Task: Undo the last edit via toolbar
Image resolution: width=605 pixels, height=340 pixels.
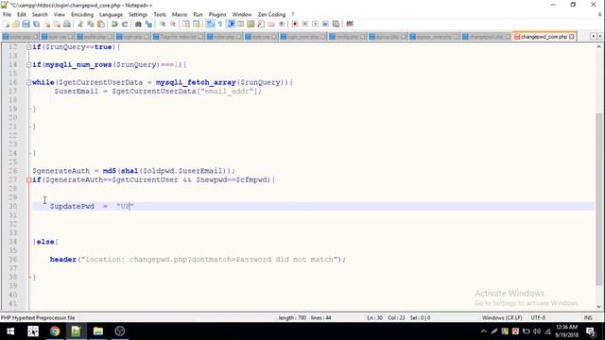Action: pyautogui.click(x=114, y=24)
